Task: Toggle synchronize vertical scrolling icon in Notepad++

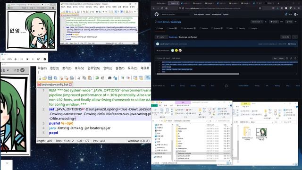Action: pyautogui.click(x=135, y=78)
